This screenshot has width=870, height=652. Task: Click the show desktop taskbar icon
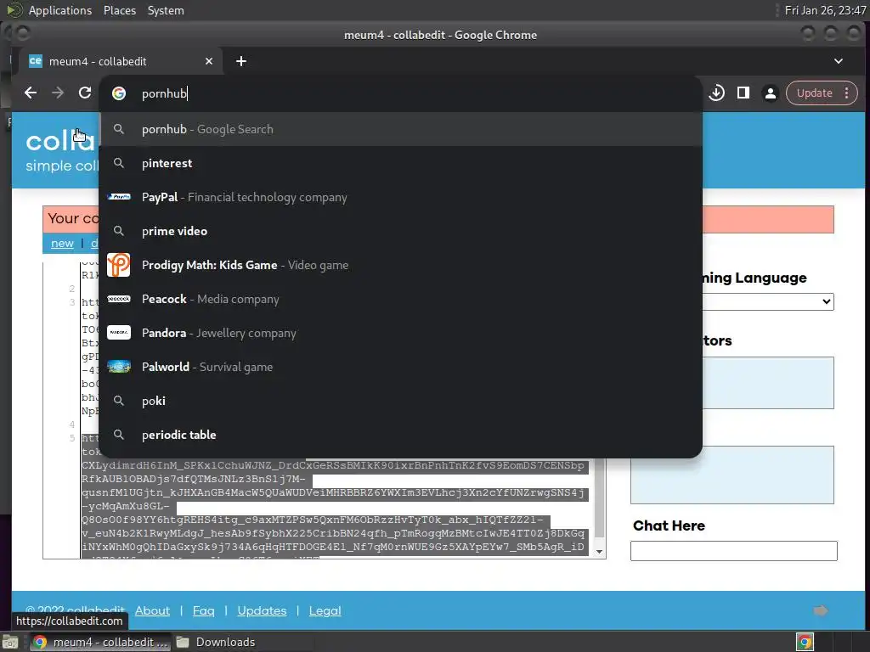point(10,642)
